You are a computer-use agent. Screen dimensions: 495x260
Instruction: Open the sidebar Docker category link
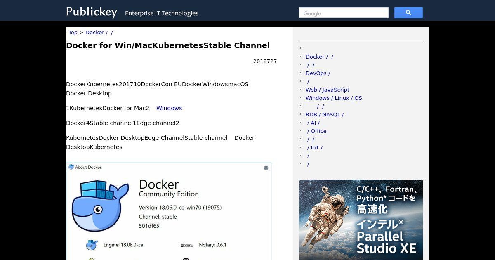[319, 57]
